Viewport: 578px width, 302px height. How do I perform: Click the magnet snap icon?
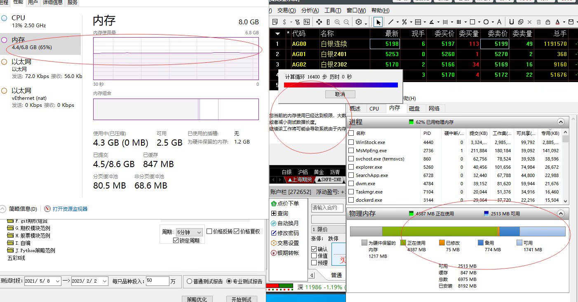coord(511,22)
